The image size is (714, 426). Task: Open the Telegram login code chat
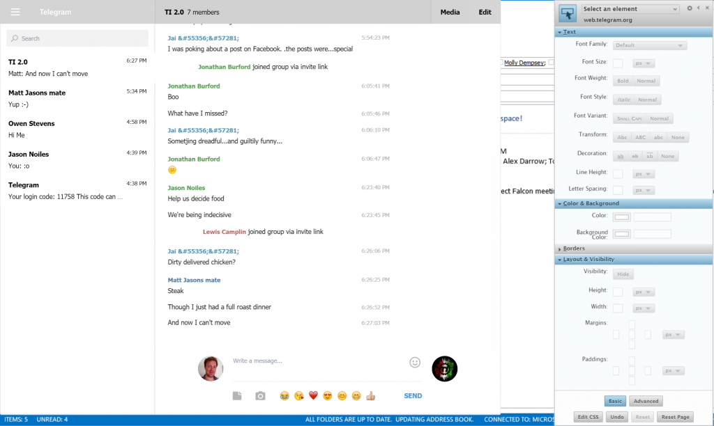pos(77,191)
